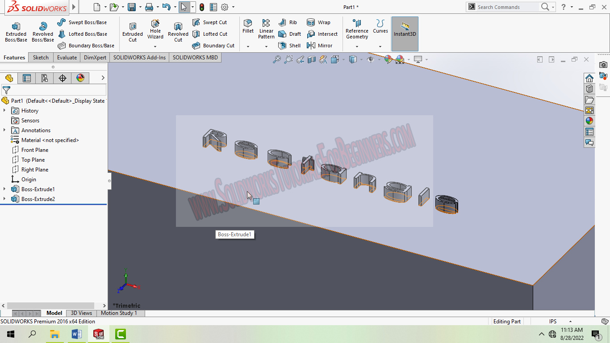The image size is (610, 343).
Task: Activate the Extruded Cut tool
Action: point(132,31)
